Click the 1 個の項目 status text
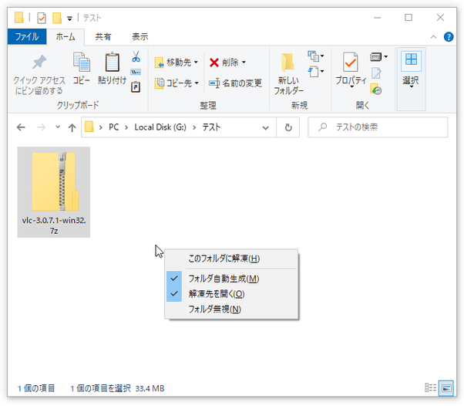Image resolution: width=464 pixels, height=406 pixels. [36, 388]
